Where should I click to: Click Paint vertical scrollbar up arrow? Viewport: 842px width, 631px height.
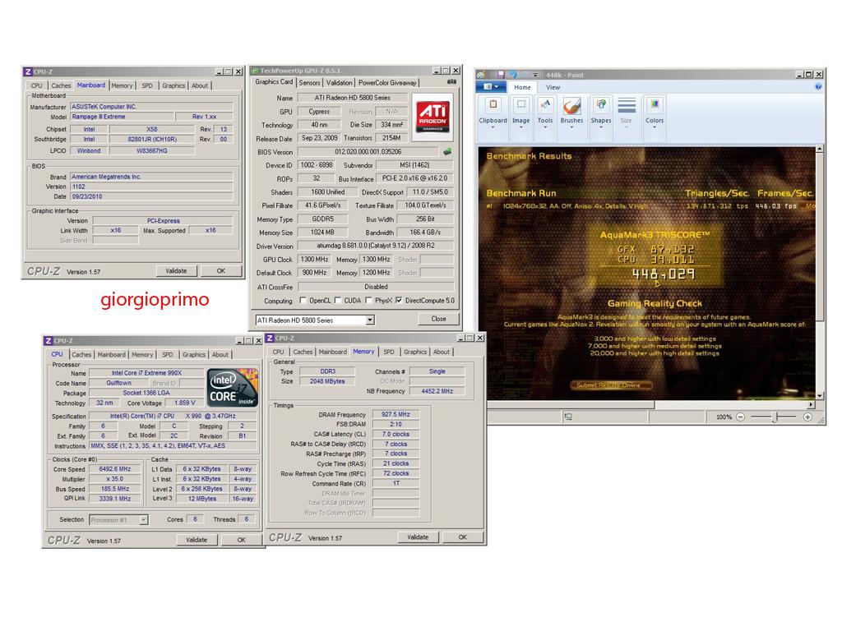point(820,149)
